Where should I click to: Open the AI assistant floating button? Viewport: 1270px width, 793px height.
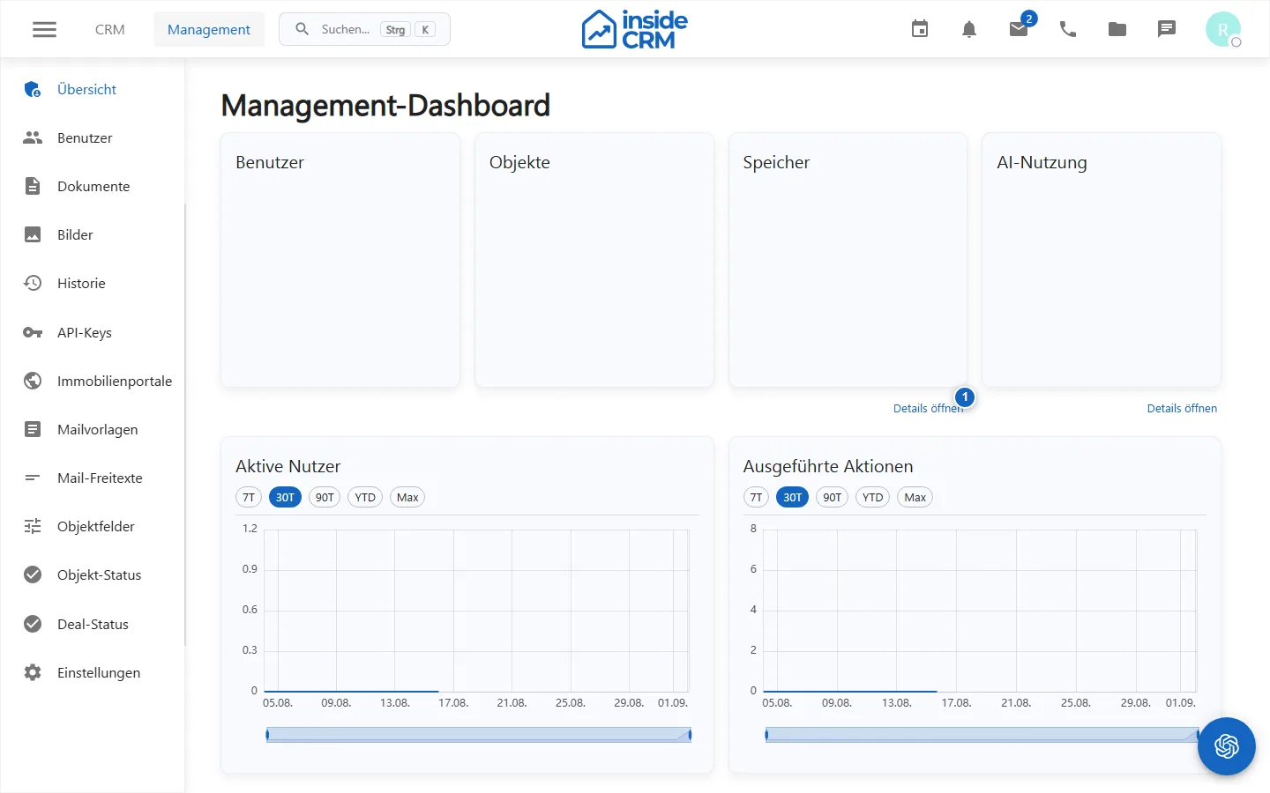[1227, 746]
